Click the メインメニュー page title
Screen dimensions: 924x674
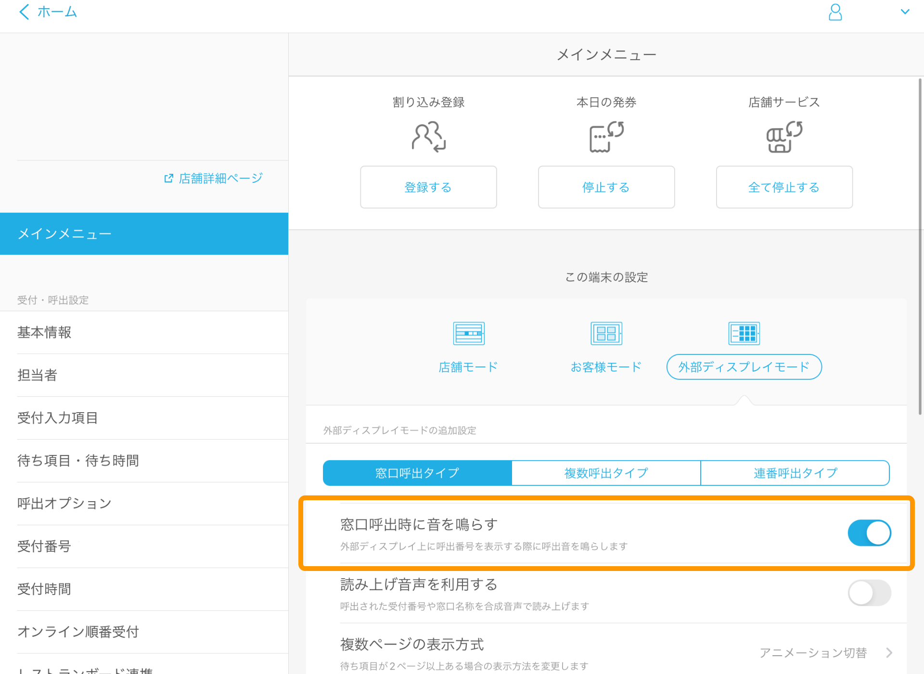click(x=606, y=55)
